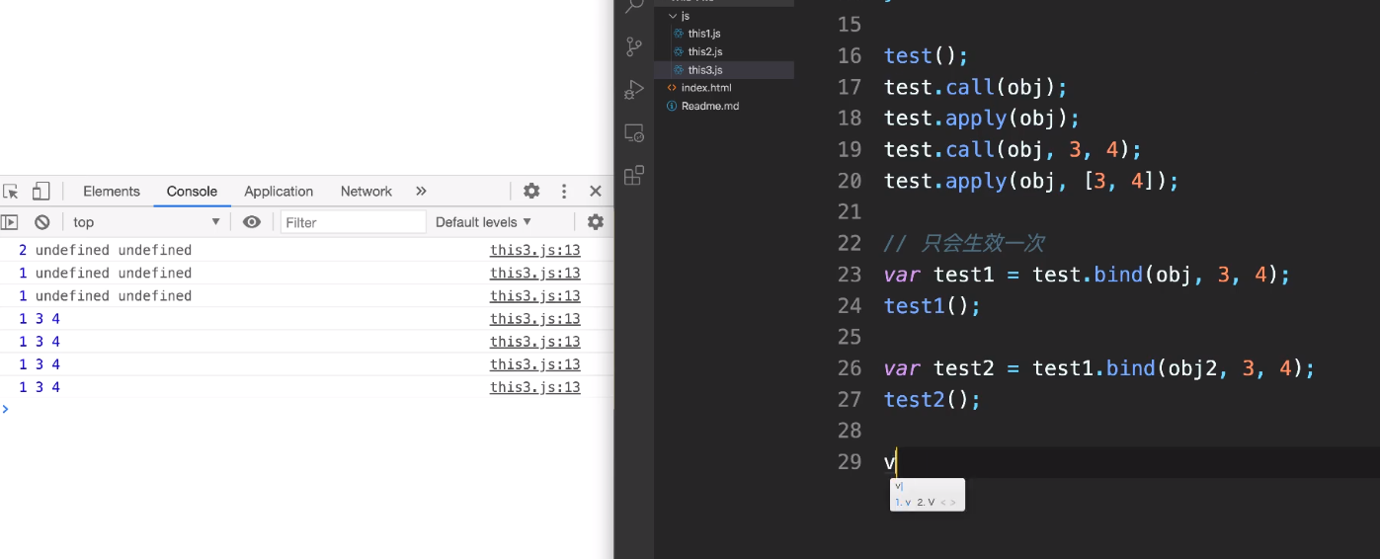Choose IME candidate '2. V'

(x=926, y=502)
